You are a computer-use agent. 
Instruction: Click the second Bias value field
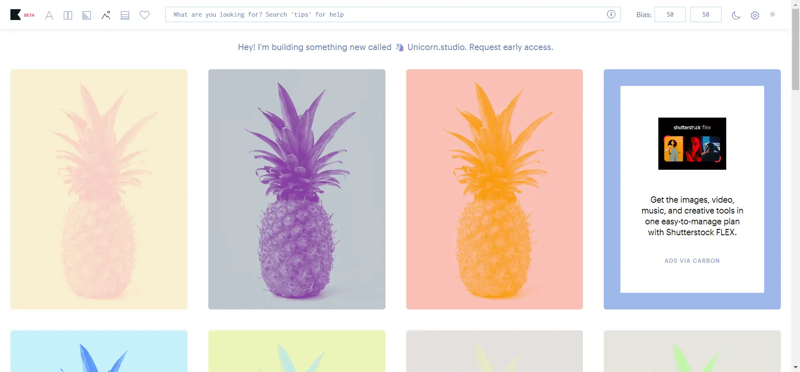[706, 14]
